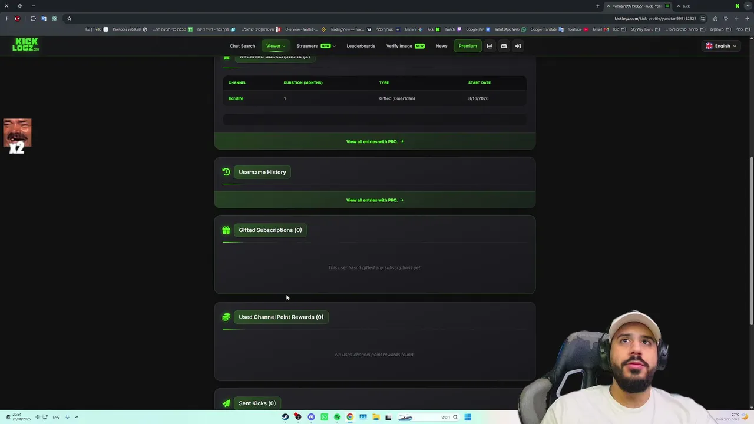This screenshot has width=754, height=424.
Task: Open Google Chrome from the taskbar
Action: [350, 417]
